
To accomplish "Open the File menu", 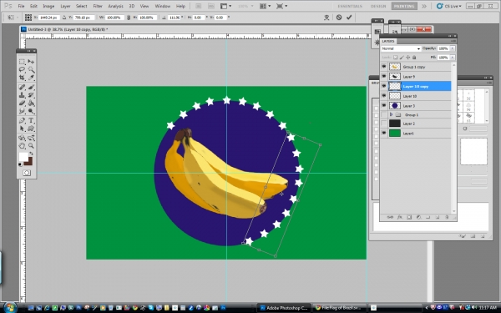I will point(21,6).
